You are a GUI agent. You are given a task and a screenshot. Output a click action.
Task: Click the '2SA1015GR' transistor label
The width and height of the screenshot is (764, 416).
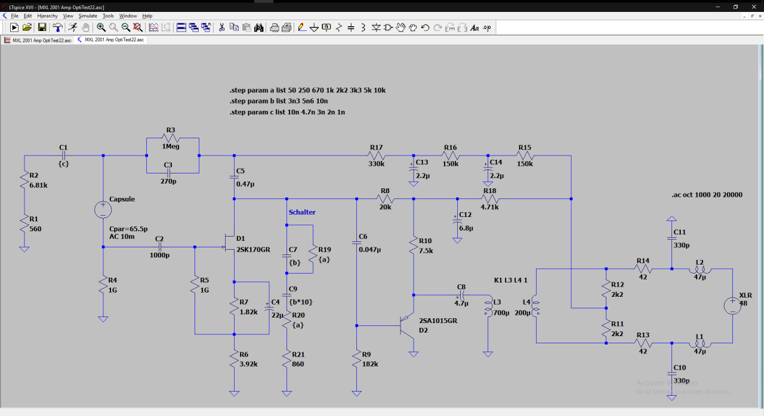pyautogui.click(x=438, y=320)
